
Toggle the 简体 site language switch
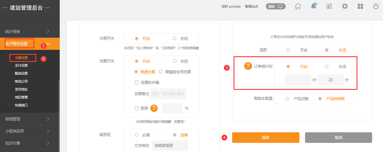click(276, 6)
